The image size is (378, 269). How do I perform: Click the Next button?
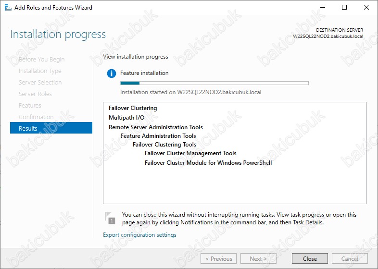point(258,258)
